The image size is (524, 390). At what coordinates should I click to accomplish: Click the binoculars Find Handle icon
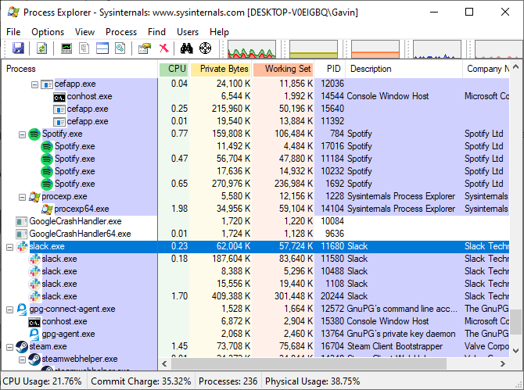tap(186, 48)
